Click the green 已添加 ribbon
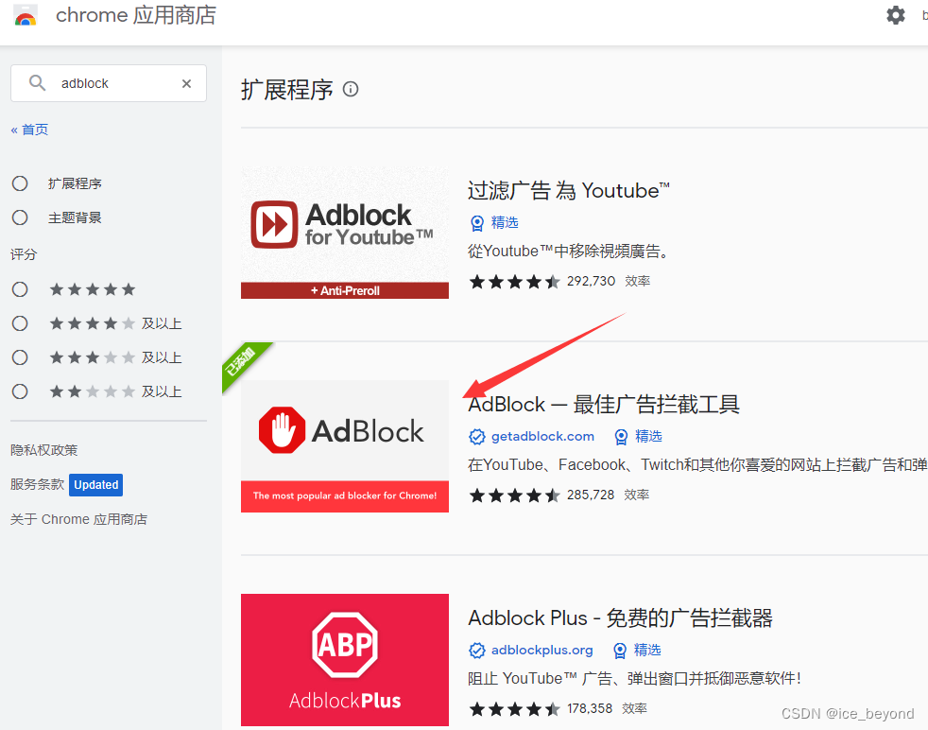The height and width of the screenshot is (730, 928). tap(244, 363)
